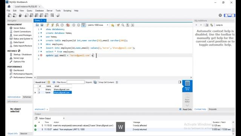Screen dimensions: 241x136
Task: Open the Scripting menu
Action: pos(67,11)
